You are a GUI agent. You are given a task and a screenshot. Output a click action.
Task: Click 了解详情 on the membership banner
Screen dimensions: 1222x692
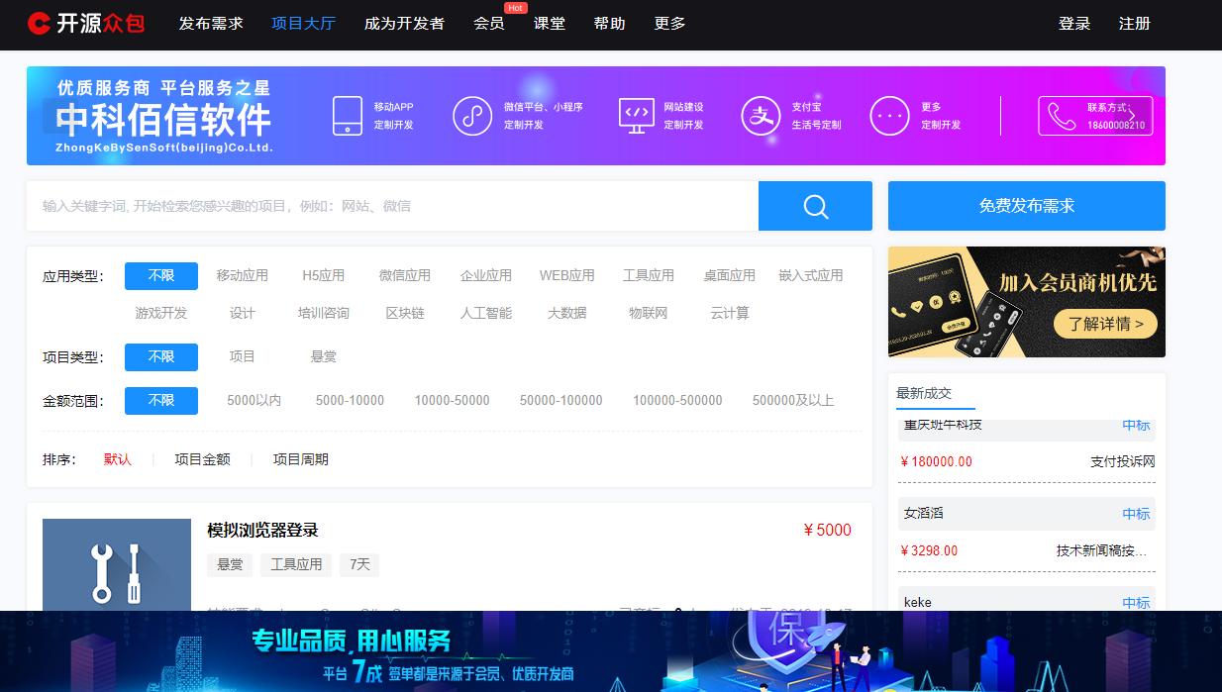point(1106,325)
